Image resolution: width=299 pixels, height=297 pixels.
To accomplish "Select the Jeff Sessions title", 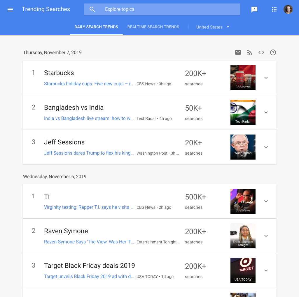I will pos(64,142).
